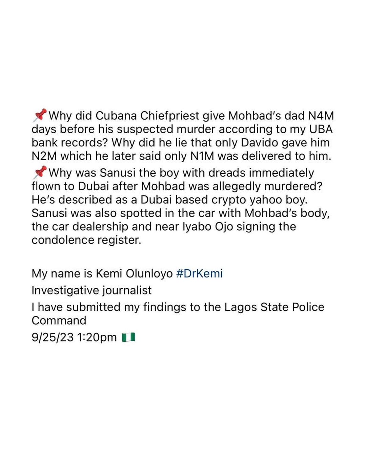Open the #DrKemi hashtag

point(199,273)
